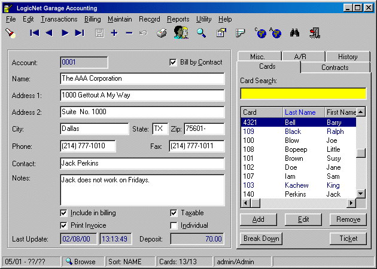Click the Notes text area
377x269 pixels.
coord(142,190)
